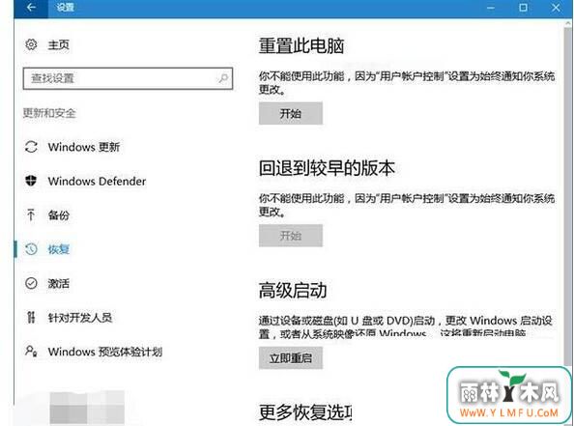Image resolution: width=574 pixels, height=426 pixels.
Task: Click the Windows 预览体验计划 person icon
Action: click(31, 352)
